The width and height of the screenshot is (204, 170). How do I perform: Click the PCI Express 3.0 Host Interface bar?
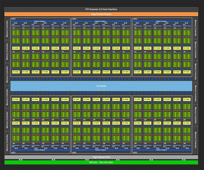101,9
